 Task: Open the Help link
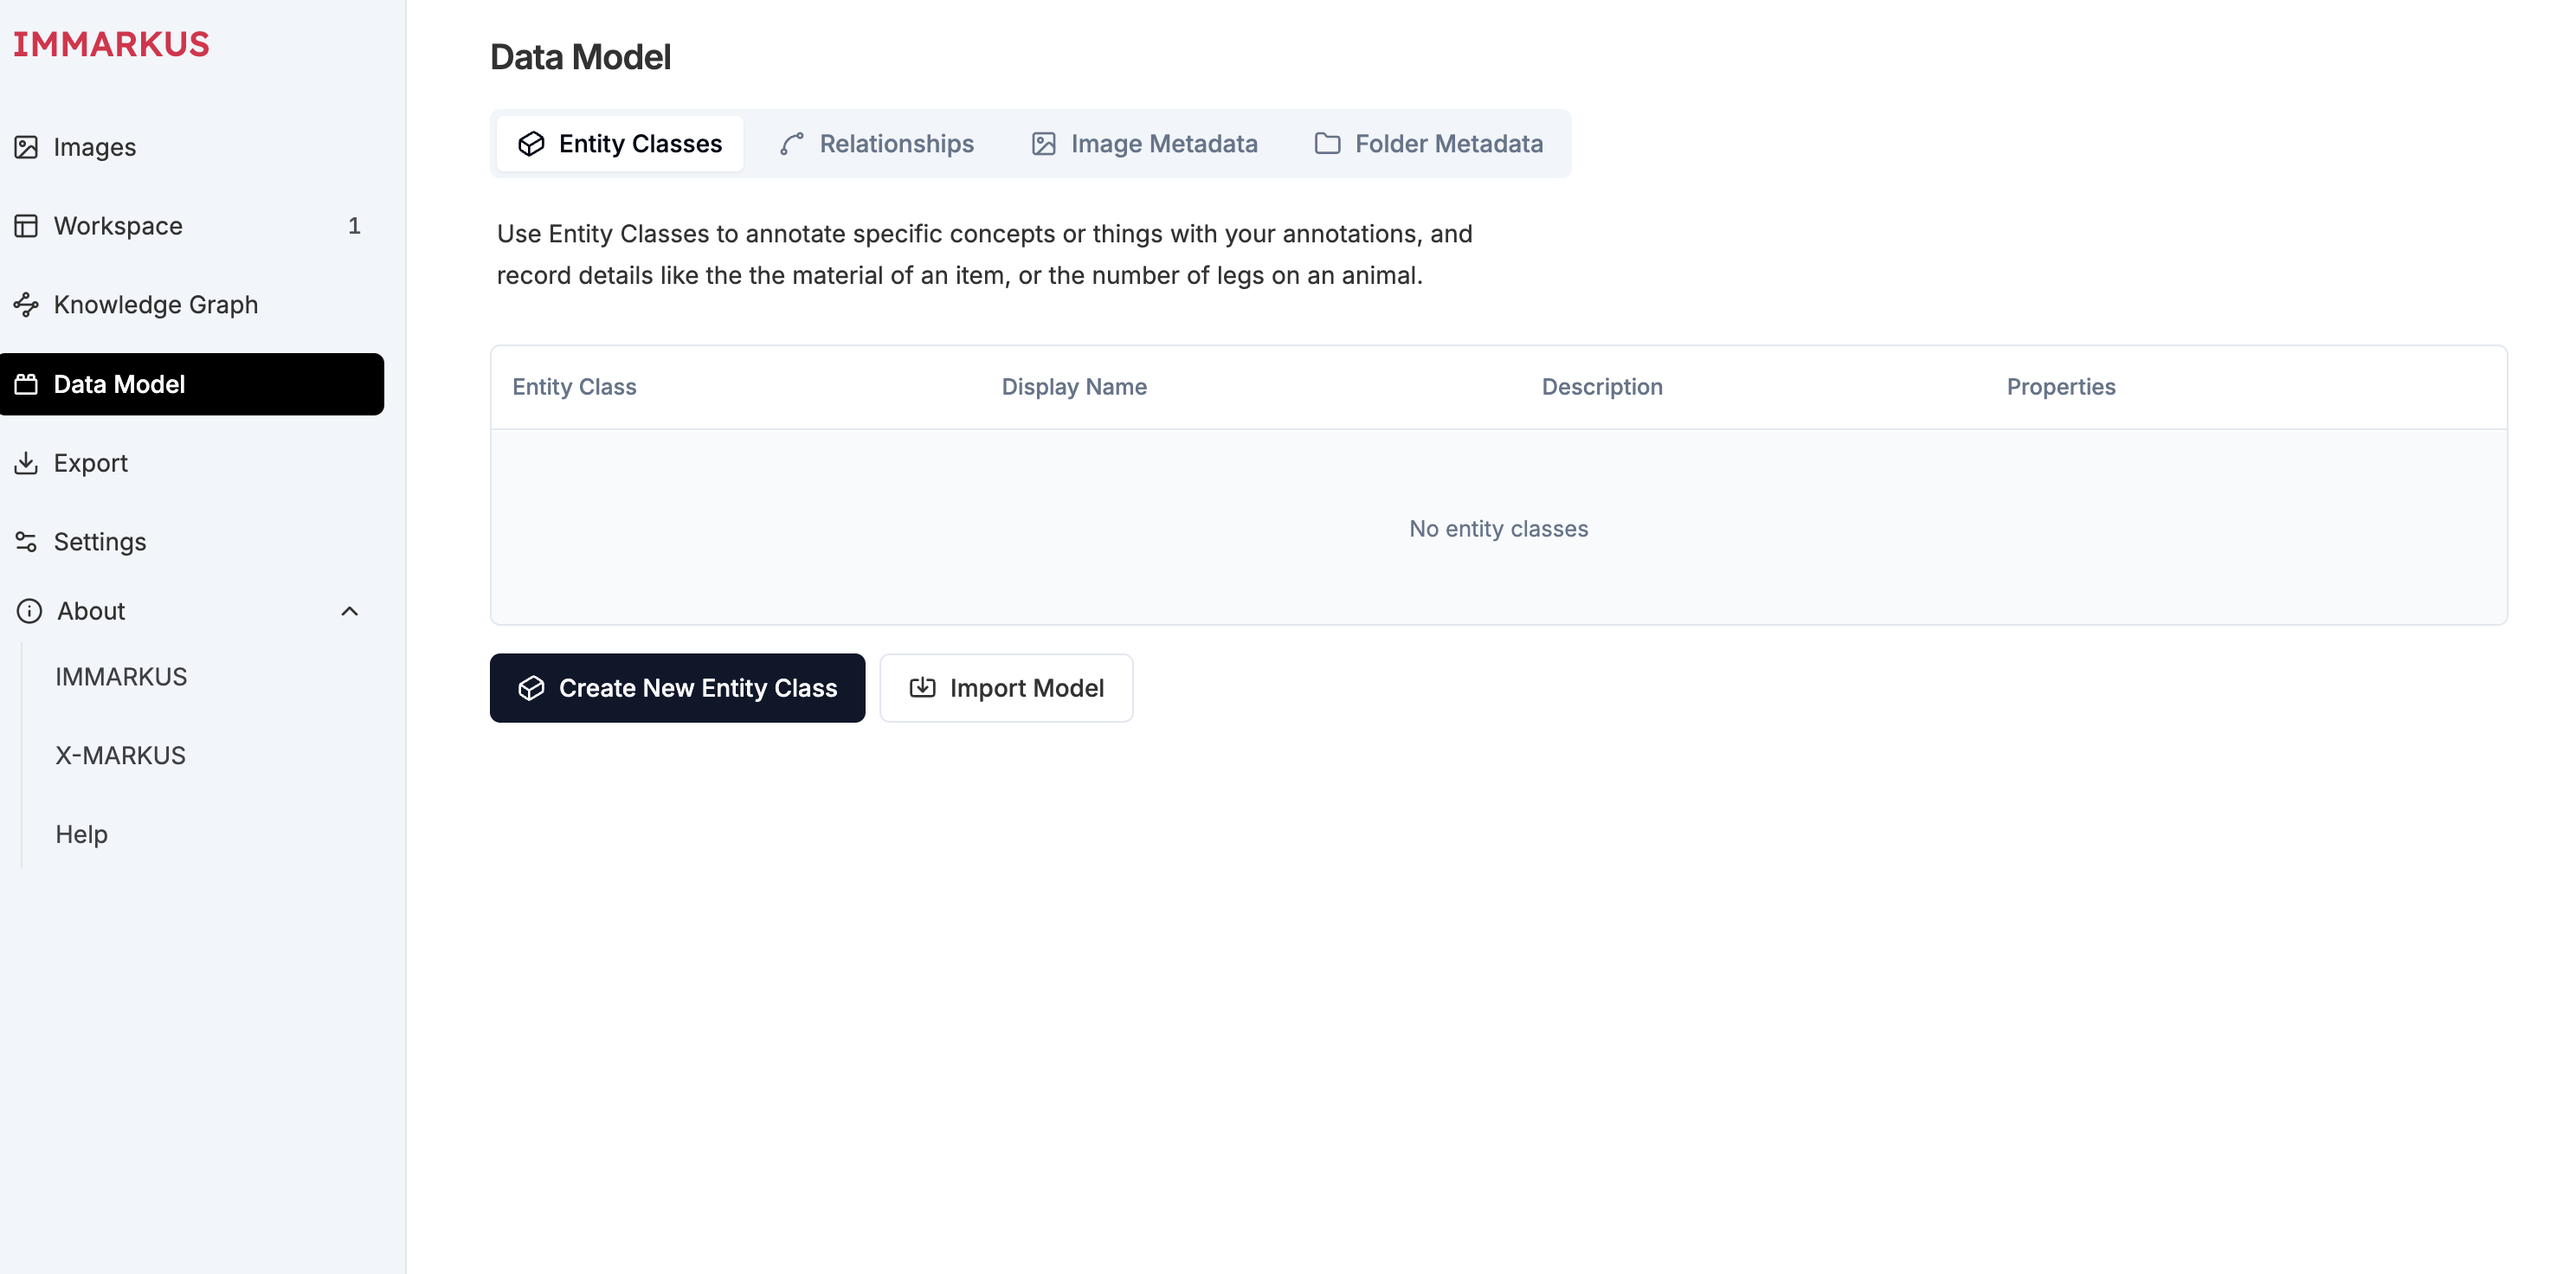[81, 835]
